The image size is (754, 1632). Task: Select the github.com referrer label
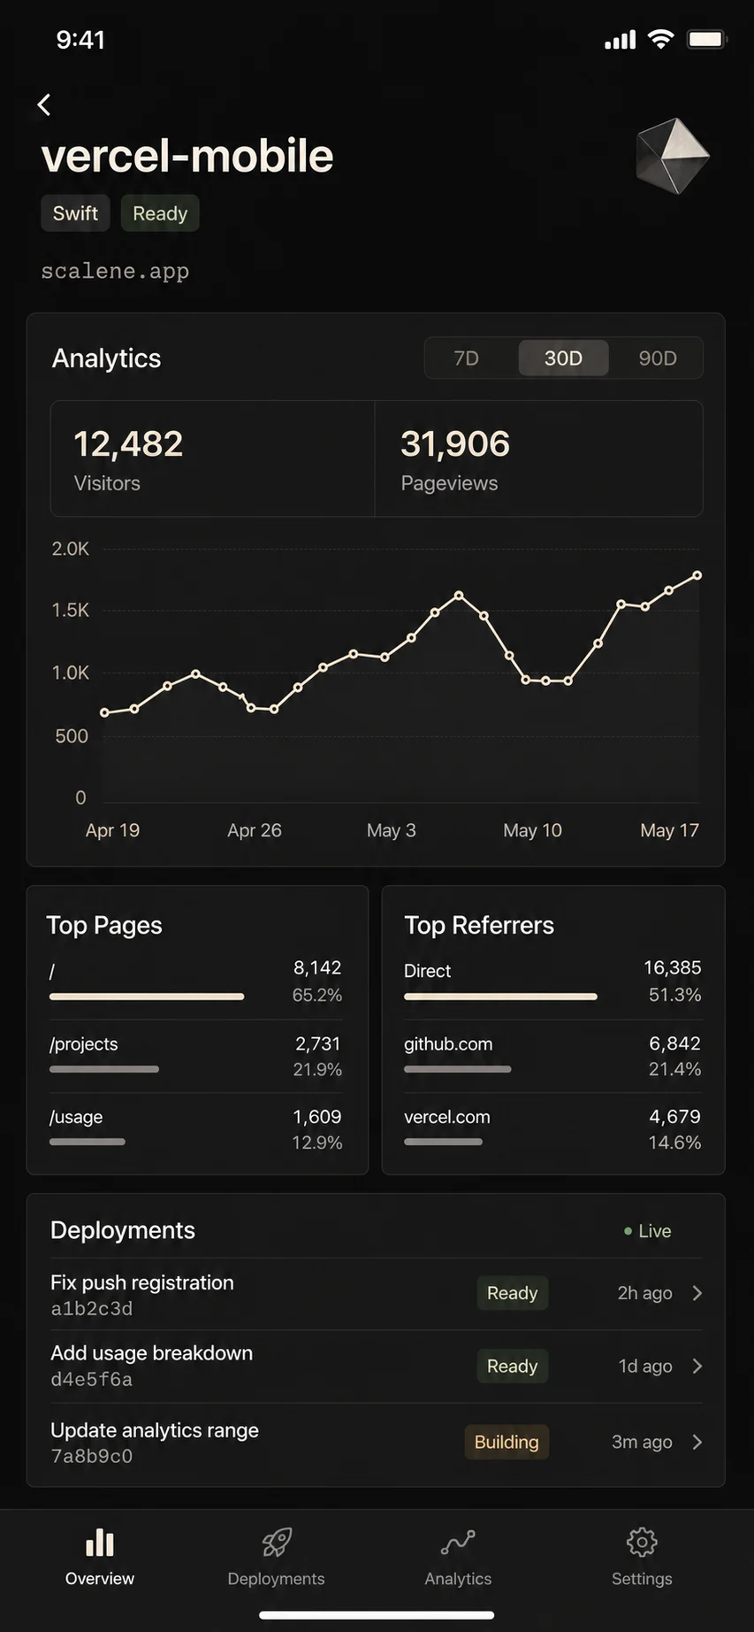(448, 1044)
